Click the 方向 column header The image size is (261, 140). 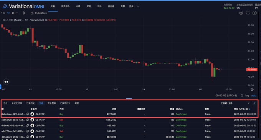(x=61, y=109)
